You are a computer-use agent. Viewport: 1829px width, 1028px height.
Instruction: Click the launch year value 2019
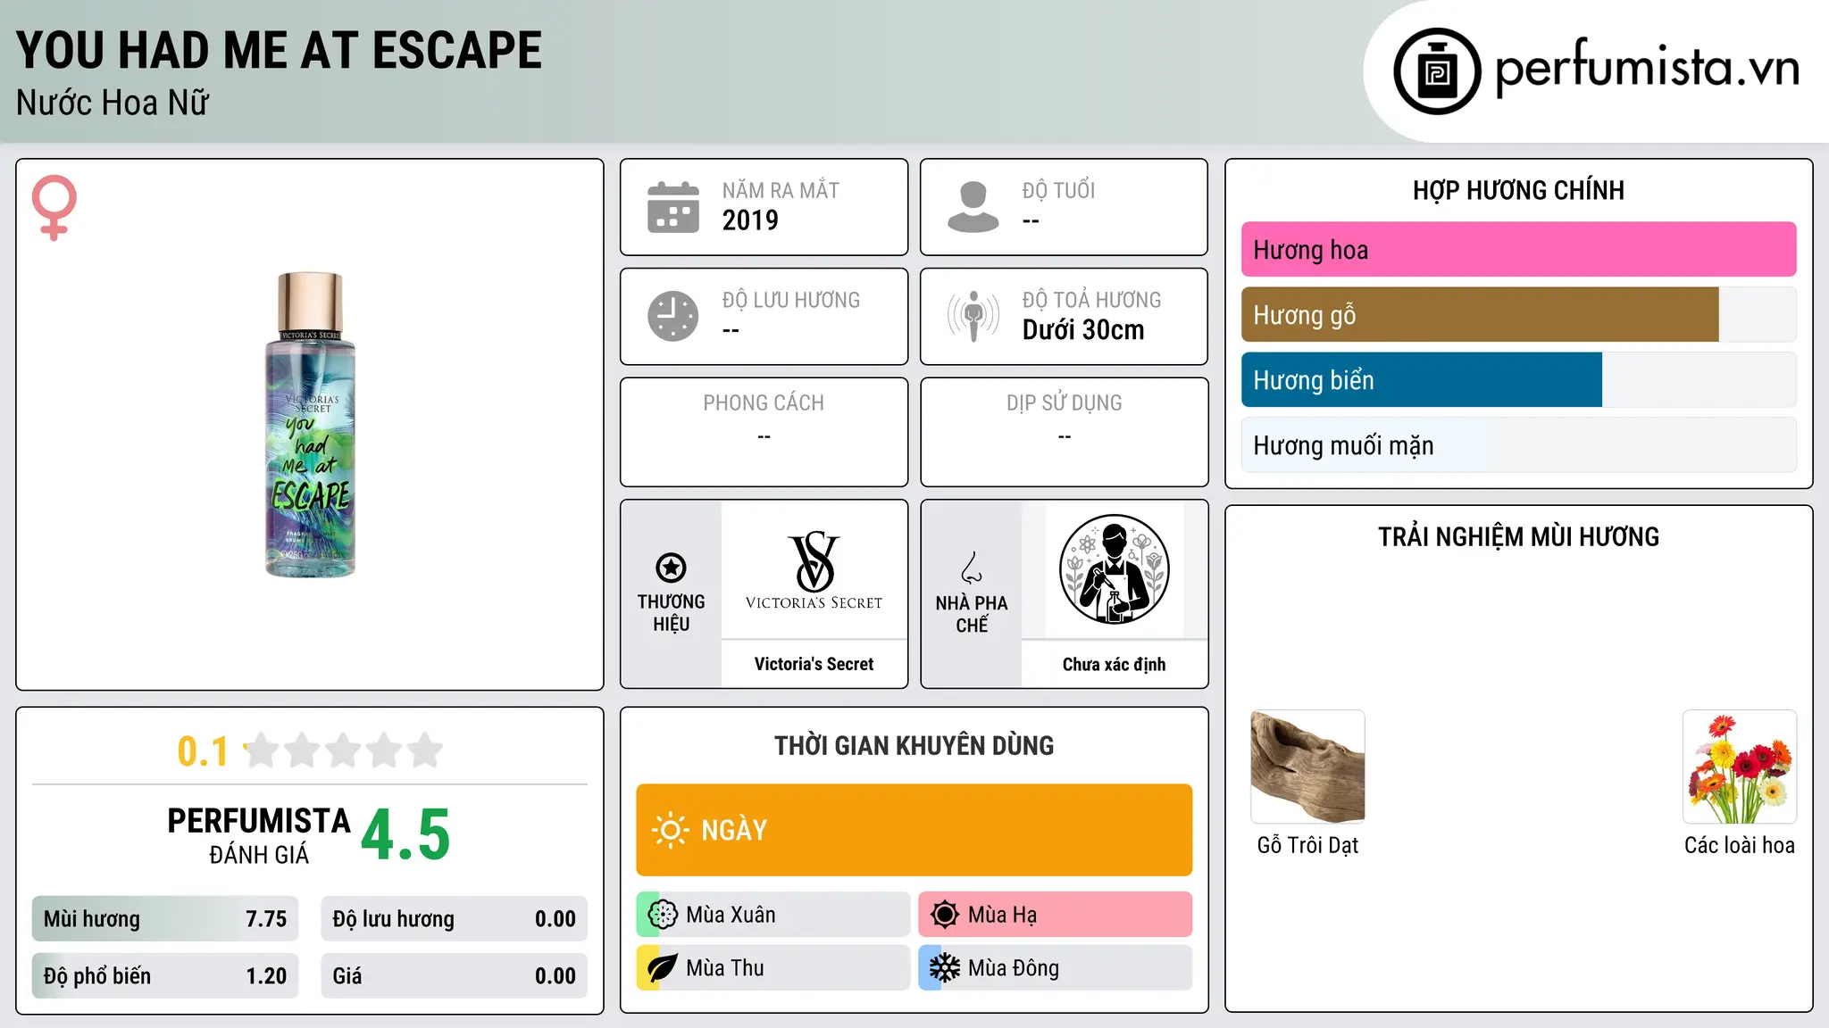click(750, 220)
